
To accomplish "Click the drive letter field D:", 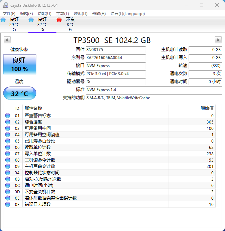I will coord(116,82).
